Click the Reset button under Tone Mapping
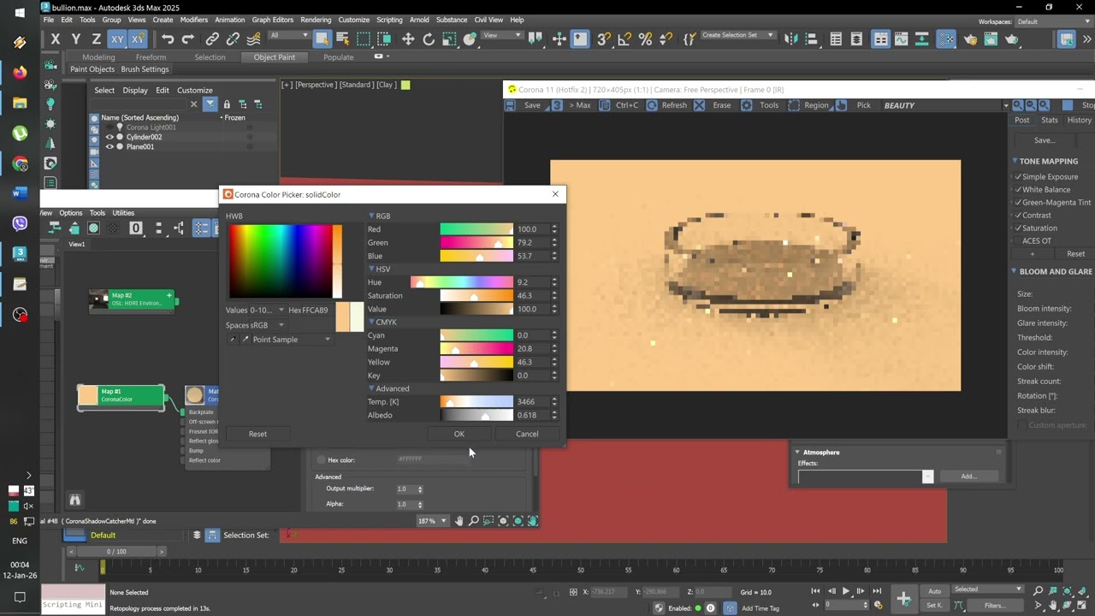This screenshot has height=616, width=1095. (x=1075, y=254)
